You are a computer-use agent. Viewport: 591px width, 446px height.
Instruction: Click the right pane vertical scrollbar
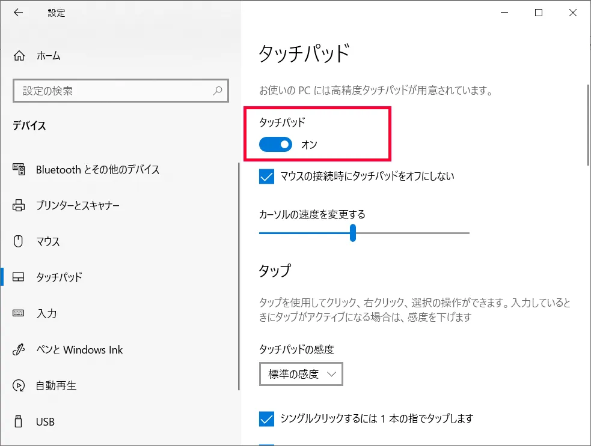(x=589, y=125)
